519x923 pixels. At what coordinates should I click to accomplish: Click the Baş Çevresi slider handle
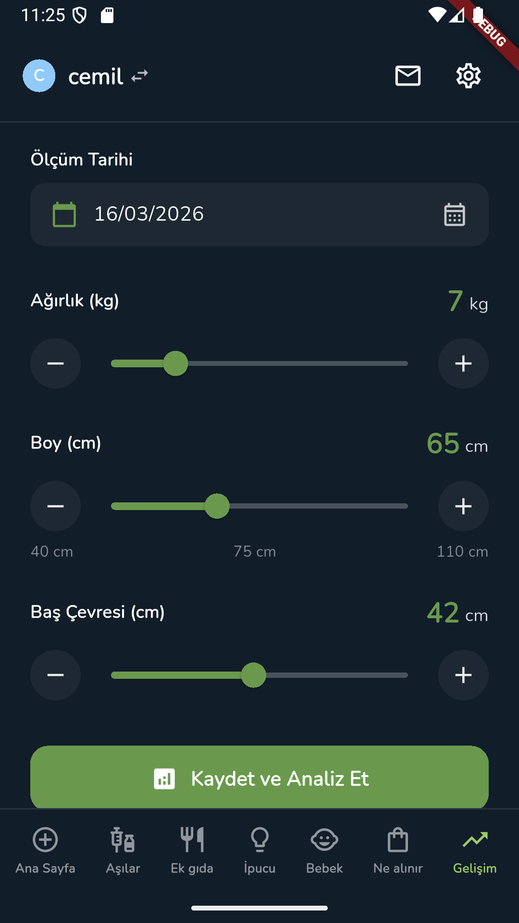(253, 675)
